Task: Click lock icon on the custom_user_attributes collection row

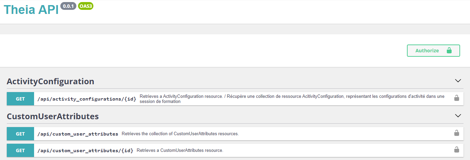Action: click(456, 133)
